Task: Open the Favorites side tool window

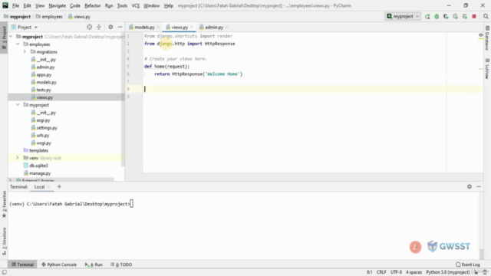Action: pos(4,205)
